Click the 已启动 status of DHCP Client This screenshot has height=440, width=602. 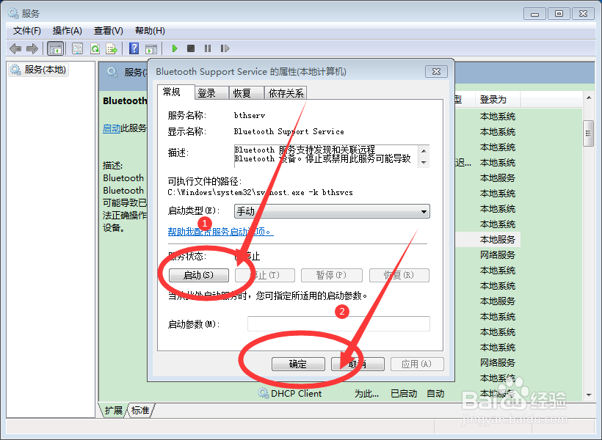pyautogui.click(x=404, y=394)
